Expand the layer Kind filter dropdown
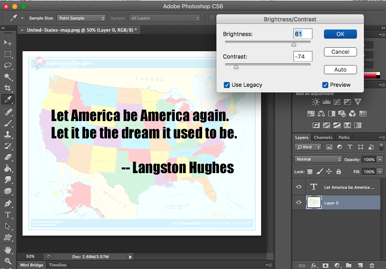Screen dimensions: 386x269 coord(308,147)
